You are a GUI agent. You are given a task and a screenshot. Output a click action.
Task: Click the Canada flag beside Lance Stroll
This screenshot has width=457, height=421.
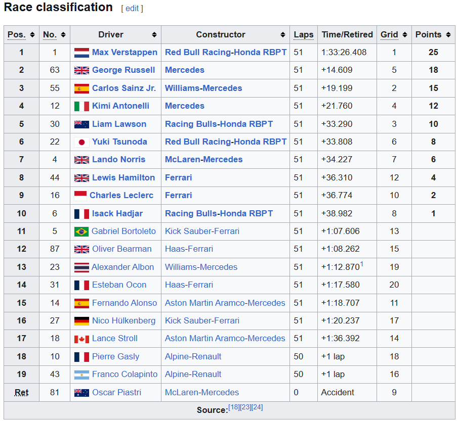pyautogui.click(x=81, y=339)
